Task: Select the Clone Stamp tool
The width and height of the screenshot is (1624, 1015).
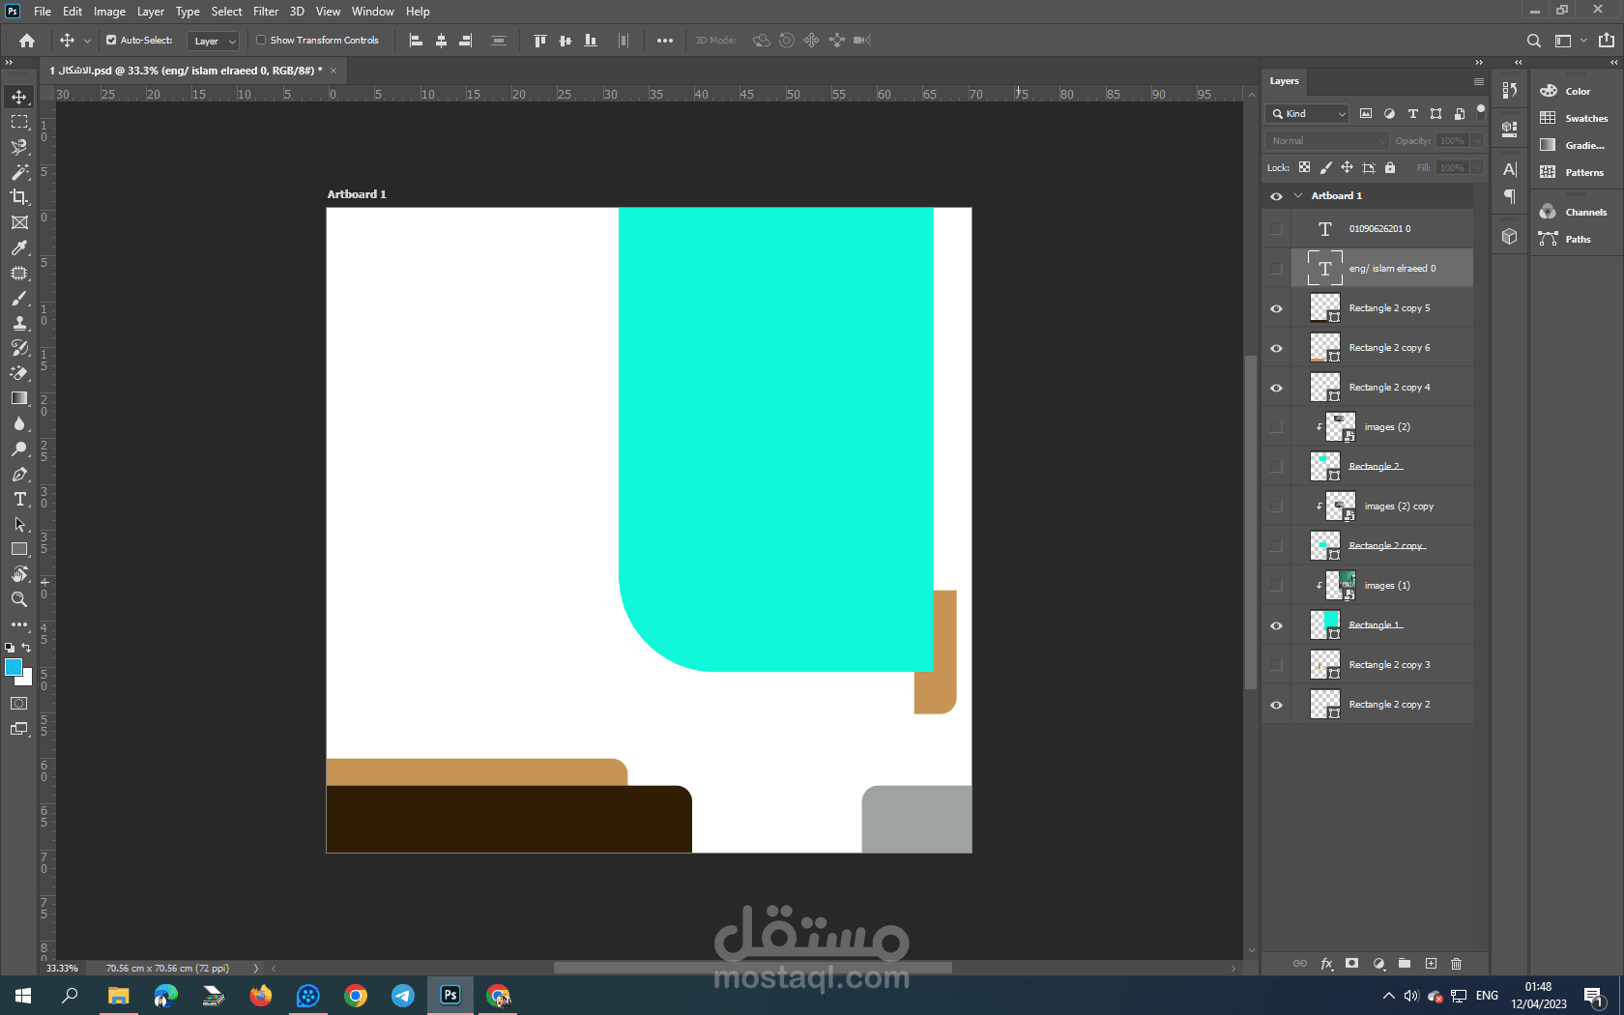Action: pyautogui.click(x=19, y=323)
